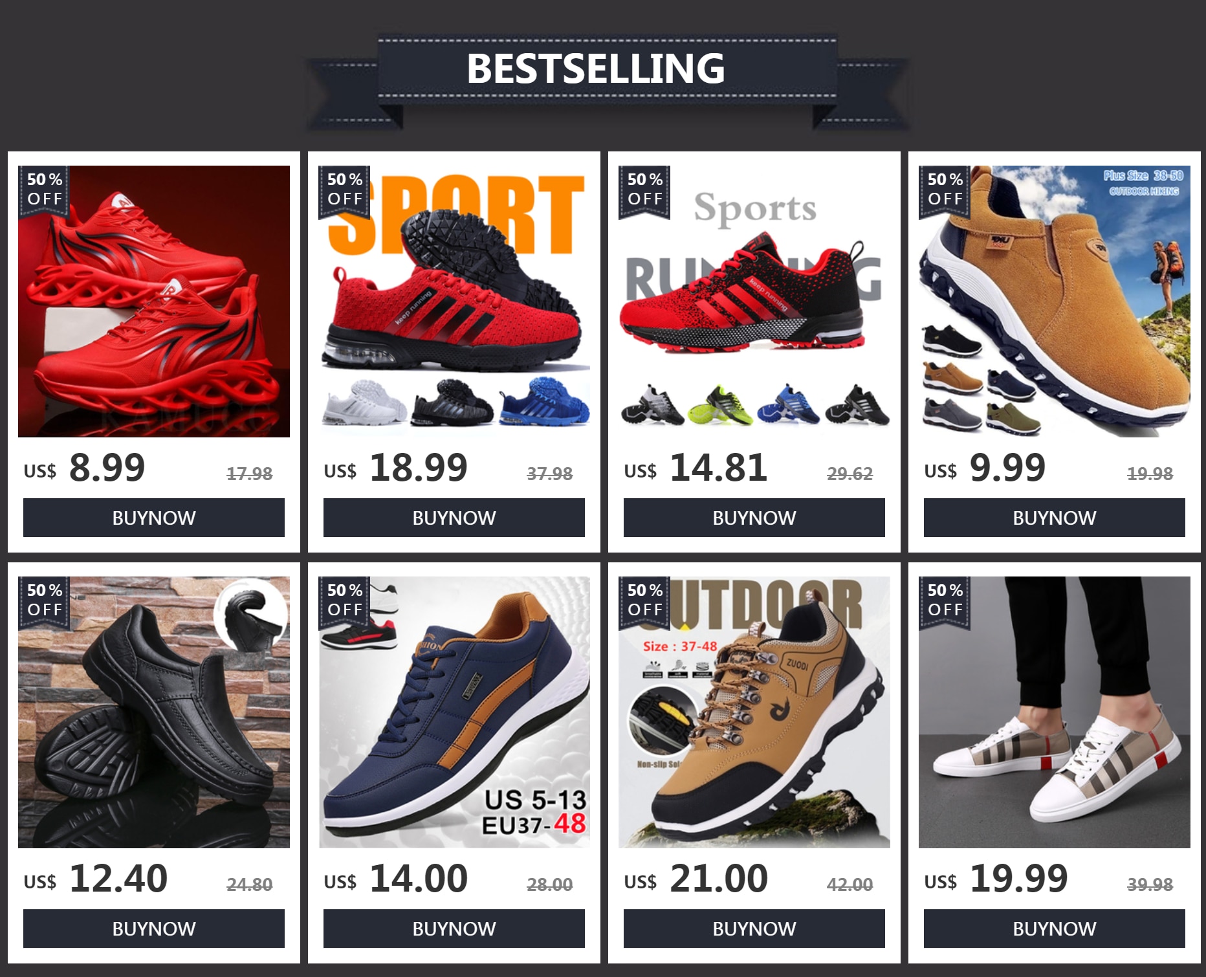Click BUYNOW for the US$ 9.99 hiking shoes
Screen dimensions: 1206x977
coord(1055,518)
